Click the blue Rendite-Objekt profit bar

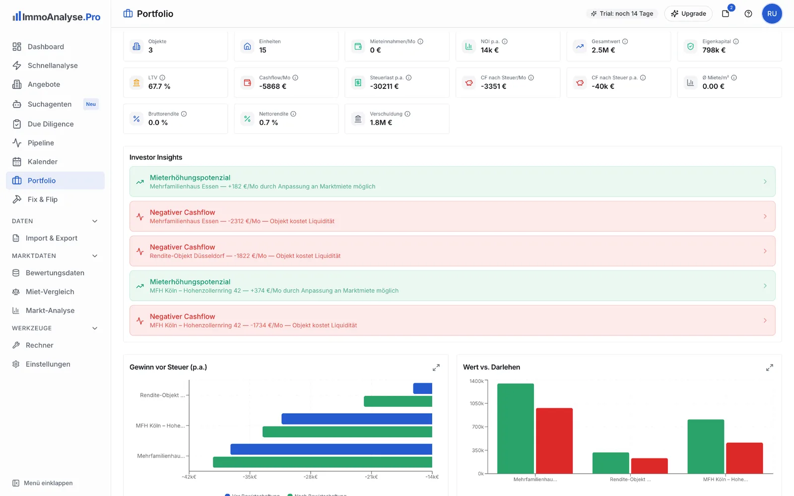tap(422, 388)
